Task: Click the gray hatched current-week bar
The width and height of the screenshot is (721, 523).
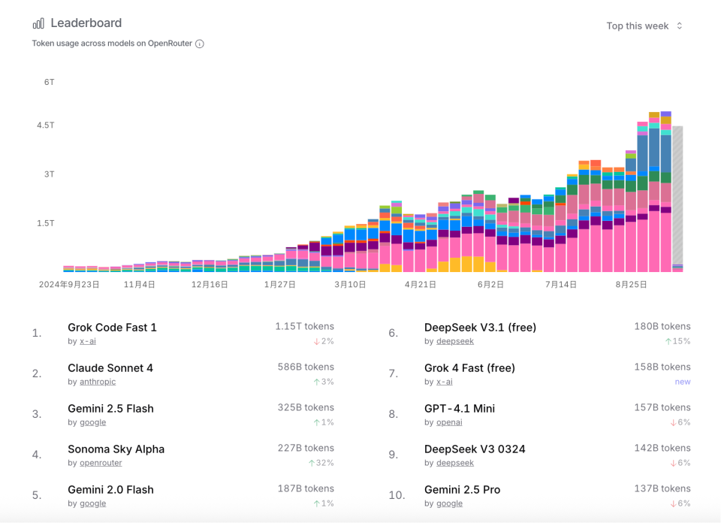Action: click(x=677, y=195)
